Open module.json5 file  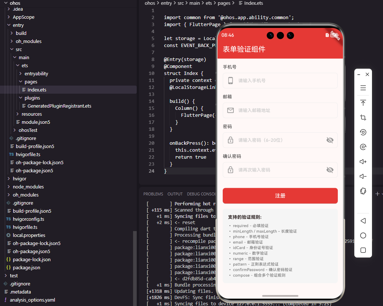click(x=36, y=122)
